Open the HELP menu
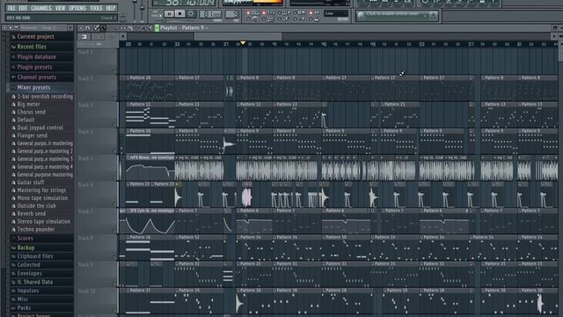 click(x=111, y=8)
